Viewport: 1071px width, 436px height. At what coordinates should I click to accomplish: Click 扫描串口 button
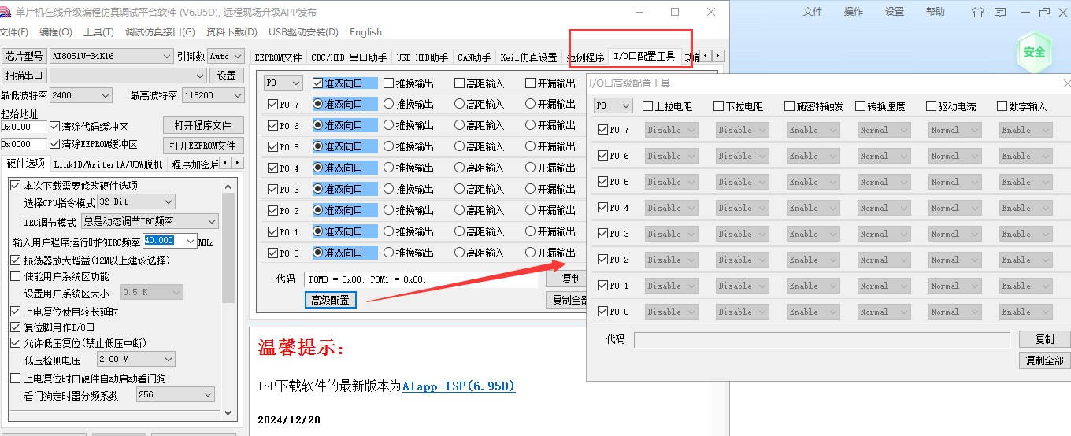24,76
